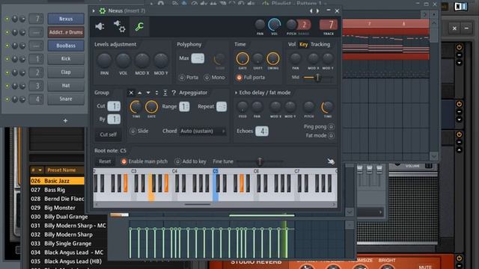Viewport: 479px width, 269px height.
Task: Set arpeggiator to up-down bounce mode
Action: coord(156,93)
